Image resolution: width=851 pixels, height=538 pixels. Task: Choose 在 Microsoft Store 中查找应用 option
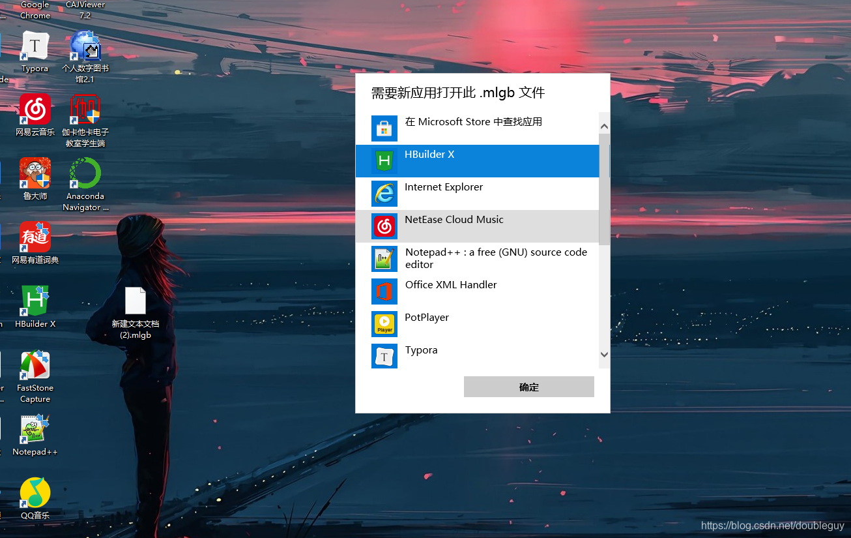pyautogui.click(x=474, y=122)
